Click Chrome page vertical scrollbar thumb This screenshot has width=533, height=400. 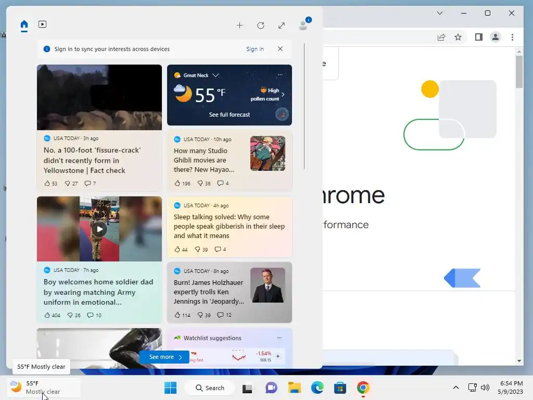click(x=519, y=72)
